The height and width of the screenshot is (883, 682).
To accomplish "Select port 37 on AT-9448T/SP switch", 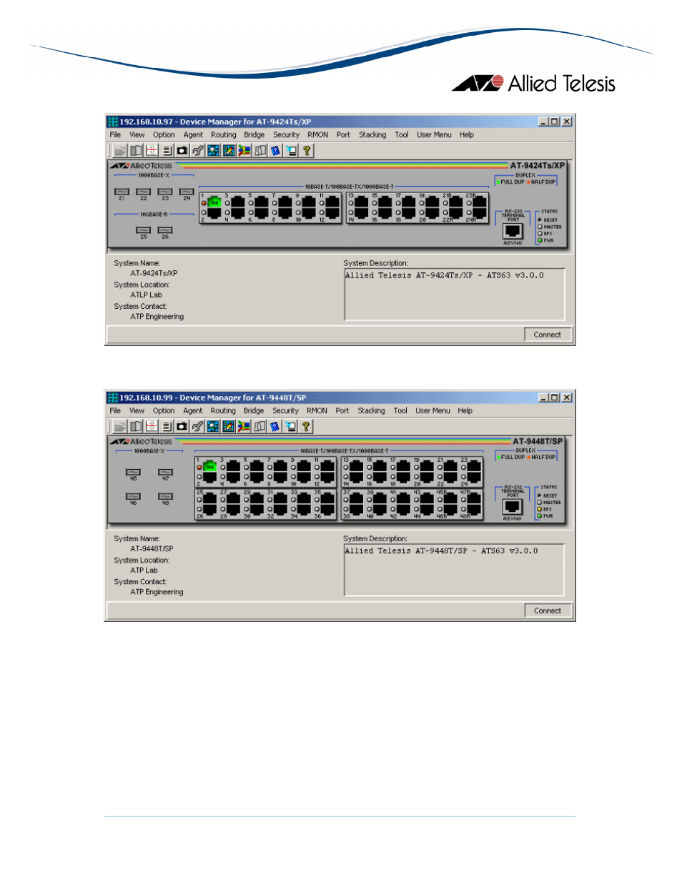I will click(x=357, y=498).
